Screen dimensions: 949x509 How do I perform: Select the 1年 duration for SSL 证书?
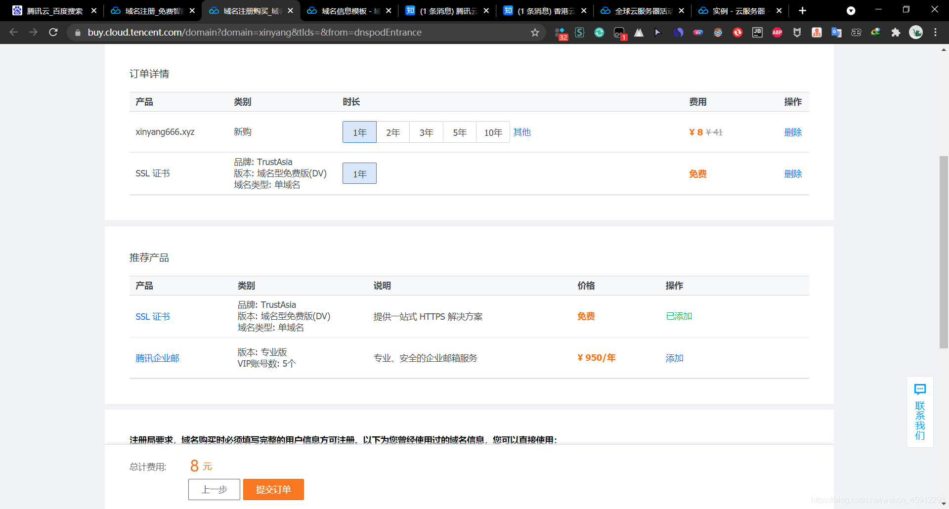point(359,173)
